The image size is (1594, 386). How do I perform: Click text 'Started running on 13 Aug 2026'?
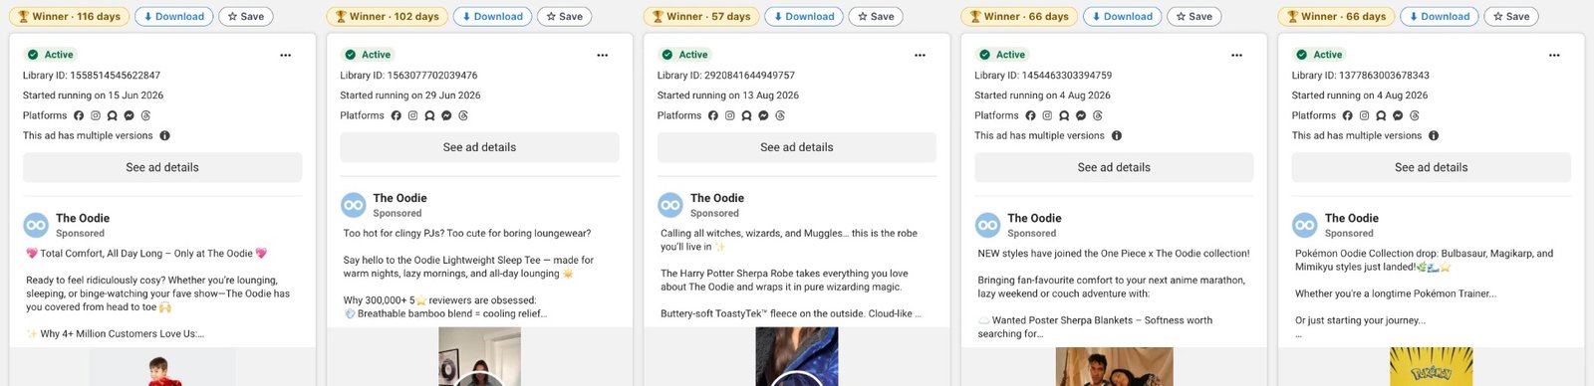tap(728, 96)
